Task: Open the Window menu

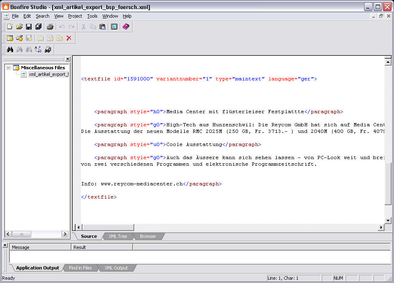Action: click(x=110, y=16)
